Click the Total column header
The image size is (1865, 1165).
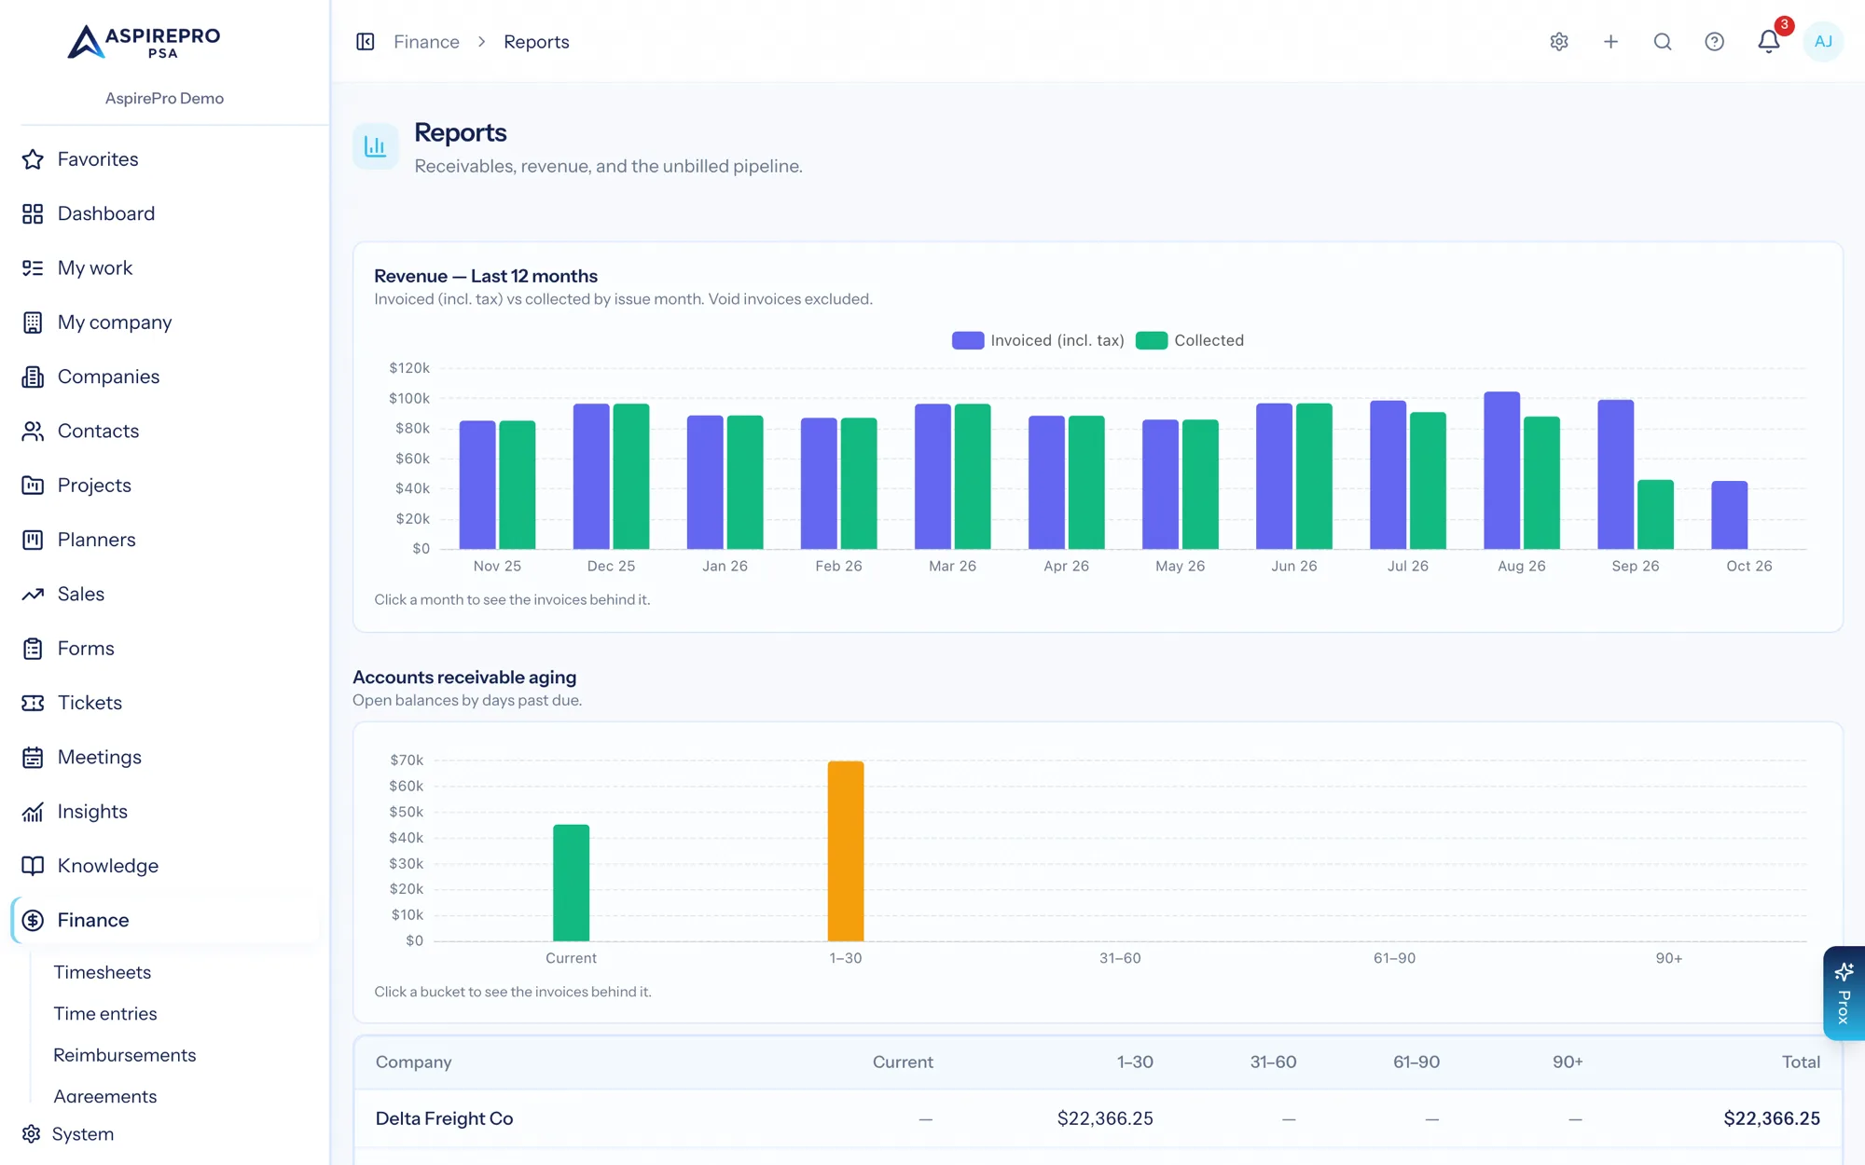tap(1801, 1062)
